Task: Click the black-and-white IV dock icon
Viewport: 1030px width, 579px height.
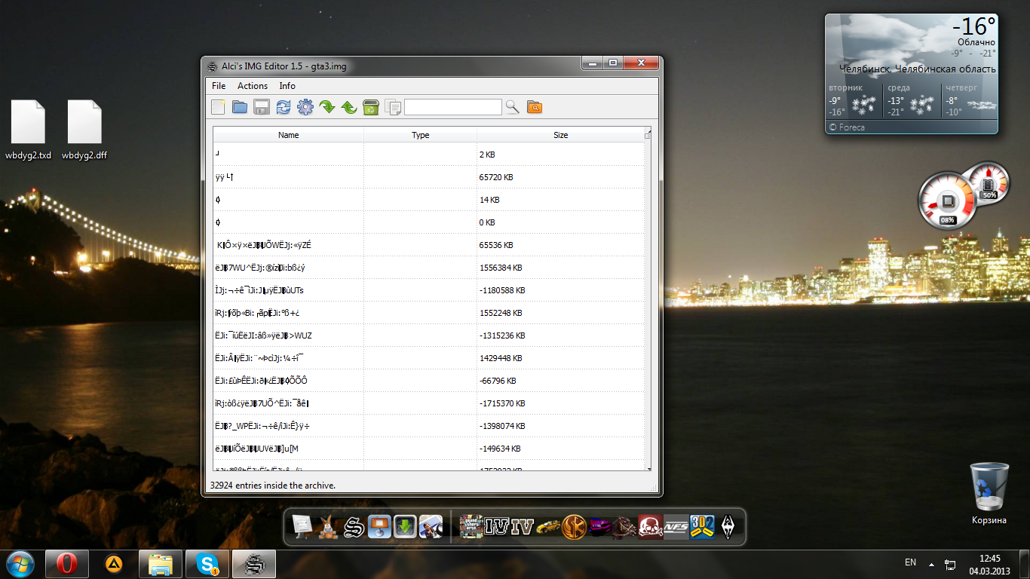Action: [497, 526]
